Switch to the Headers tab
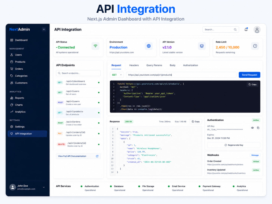The image size is (272, 204). 134,65
